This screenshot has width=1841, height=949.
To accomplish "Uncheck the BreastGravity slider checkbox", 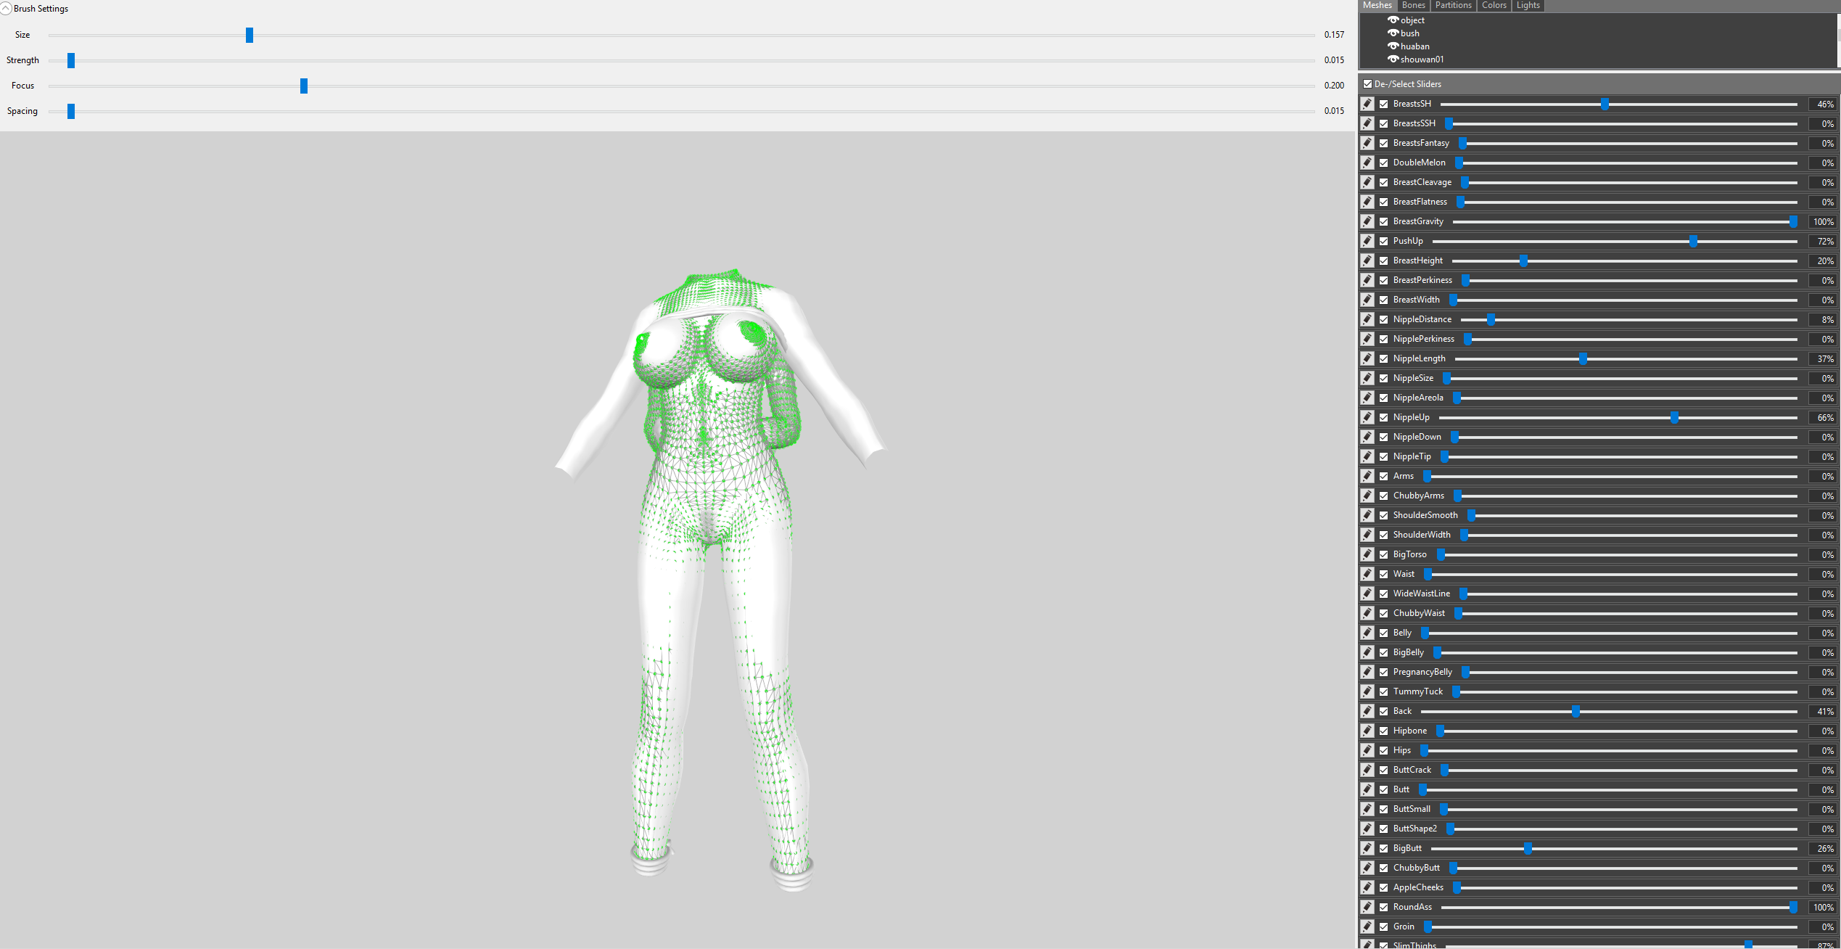I will tap(1384, 221).
